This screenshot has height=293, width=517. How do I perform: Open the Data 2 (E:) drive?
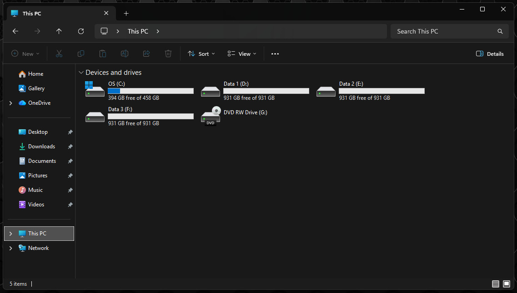[x=370, y=90]
